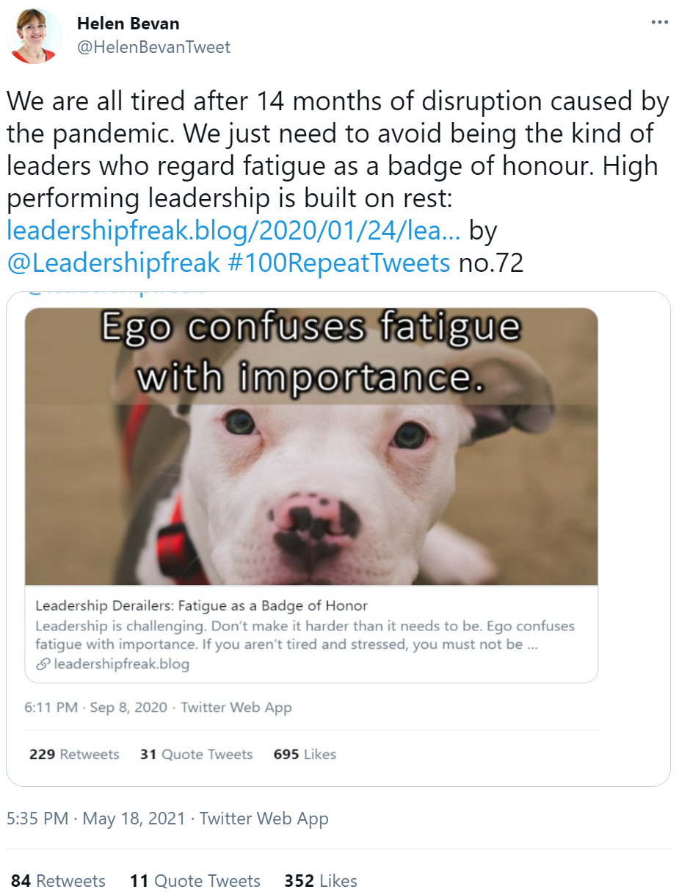Click the leadershipfreak.blog domain in card
Image resolution: width=679 pixels, height=892 pixels.
coord(120,664)
